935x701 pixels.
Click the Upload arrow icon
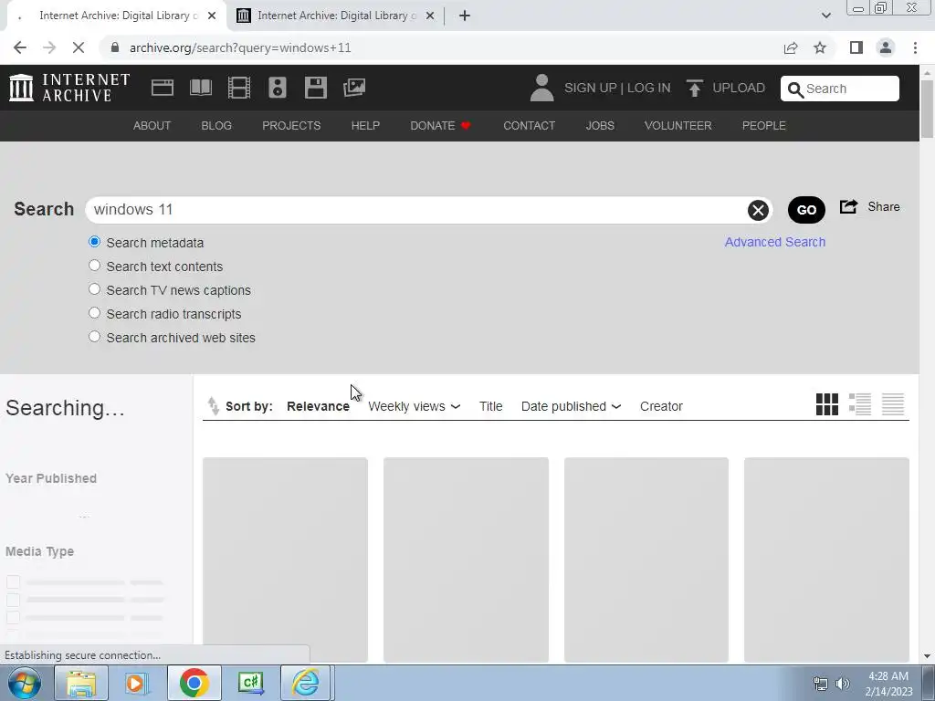pyautogui.click(x=694, y=89)
